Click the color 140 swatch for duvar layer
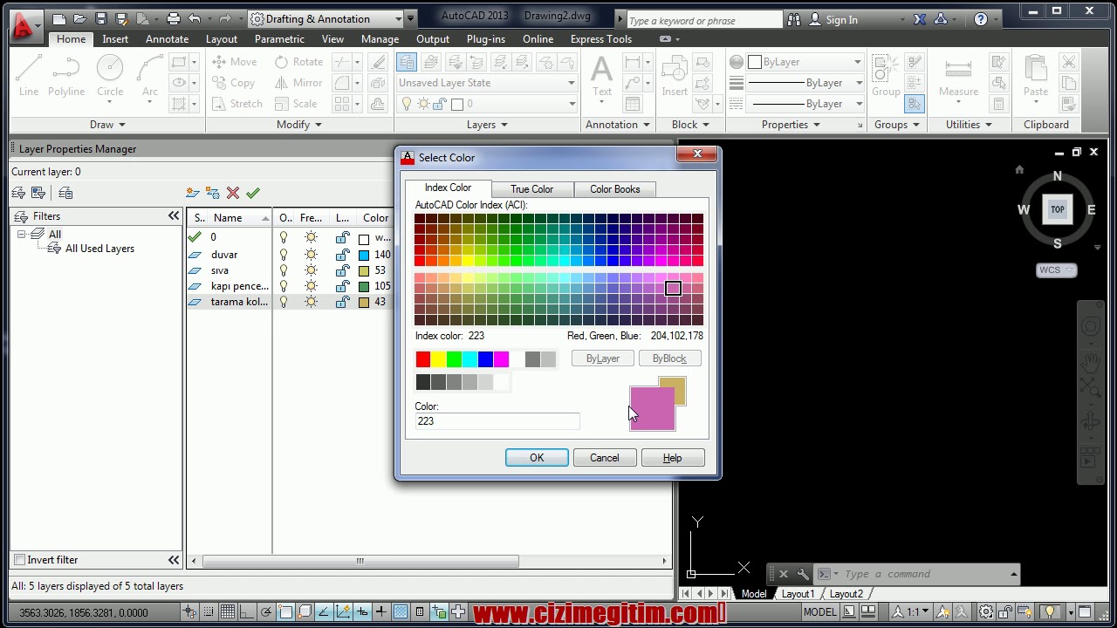The height and width of the screenshot is (628, 1117). [364, 255]
